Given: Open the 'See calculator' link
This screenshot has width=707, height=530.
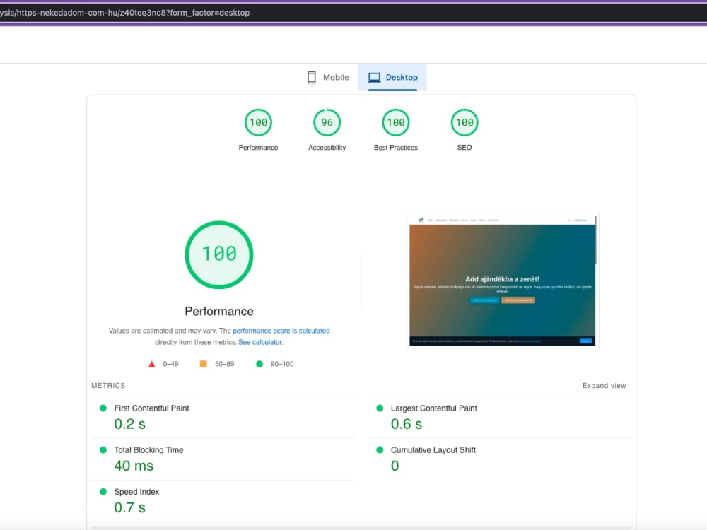Looking at the screenshot, I should tap(260, 343).
